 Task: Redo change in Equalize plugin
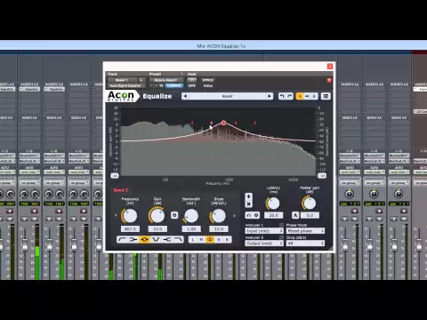point(290,96)
